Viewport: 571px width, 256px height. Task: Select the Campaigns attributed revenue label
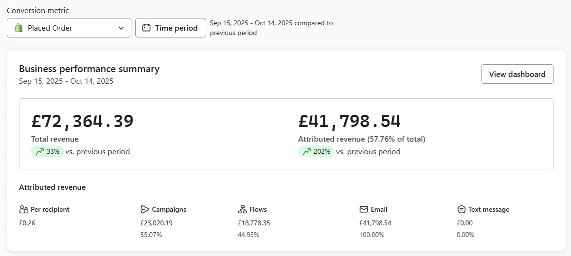click(169, 209)
